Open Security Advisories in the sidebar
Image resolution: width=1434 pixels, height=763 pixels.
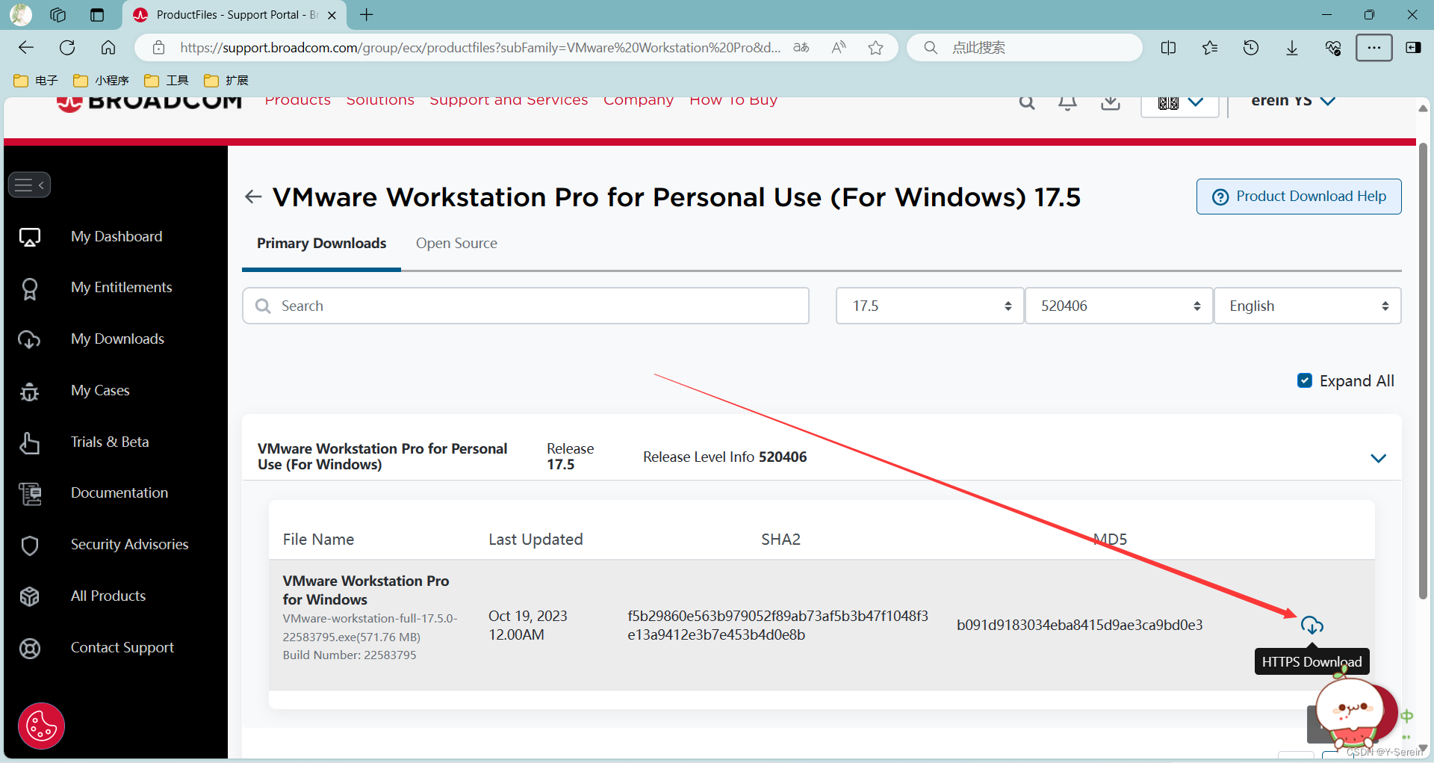[x=129, y=544]
